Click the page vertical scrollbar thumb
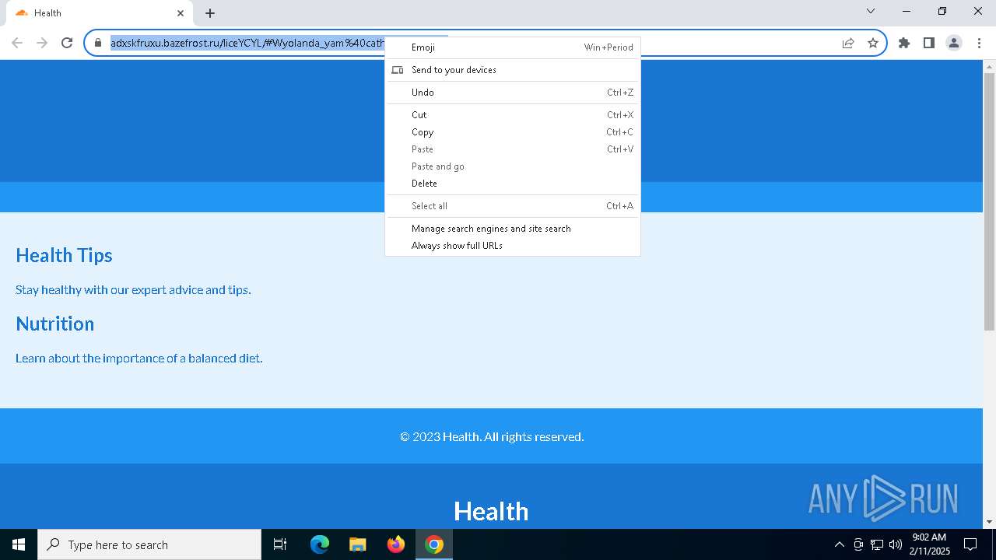This screenshot has width=996, height=560. 989,202
